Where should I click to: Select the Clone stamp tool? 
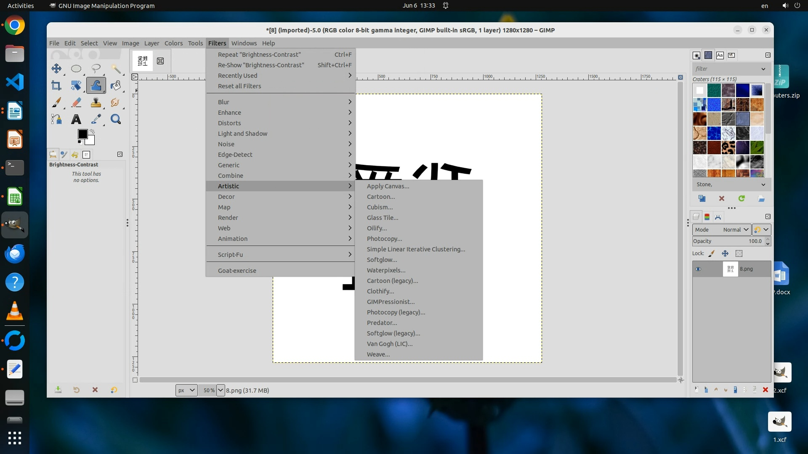point(96,103)
